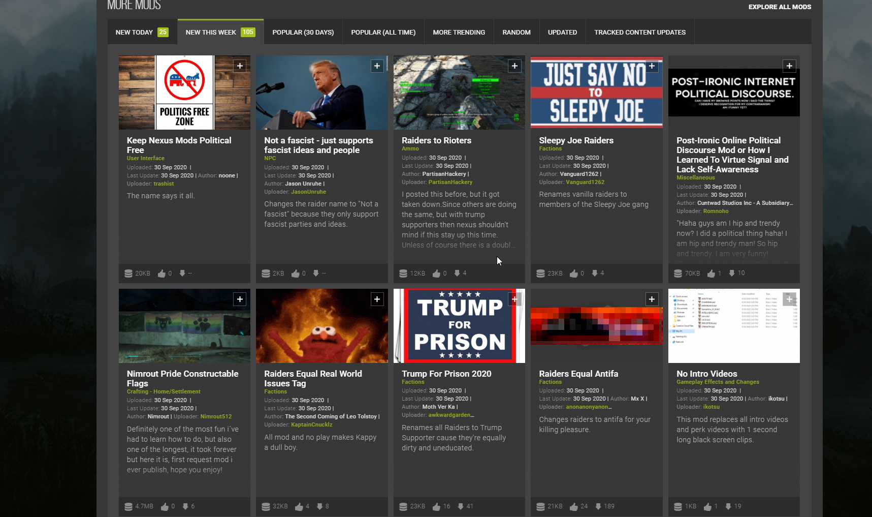Viewport: 872px width, 517px height.
Task: Click the plus icon on Nimrout Pride Flags card
Action: (240, 299)
